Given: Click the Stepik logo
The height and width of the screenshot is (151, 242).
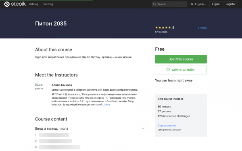Looking at the screenshot, I should click(x=15, y=4).
